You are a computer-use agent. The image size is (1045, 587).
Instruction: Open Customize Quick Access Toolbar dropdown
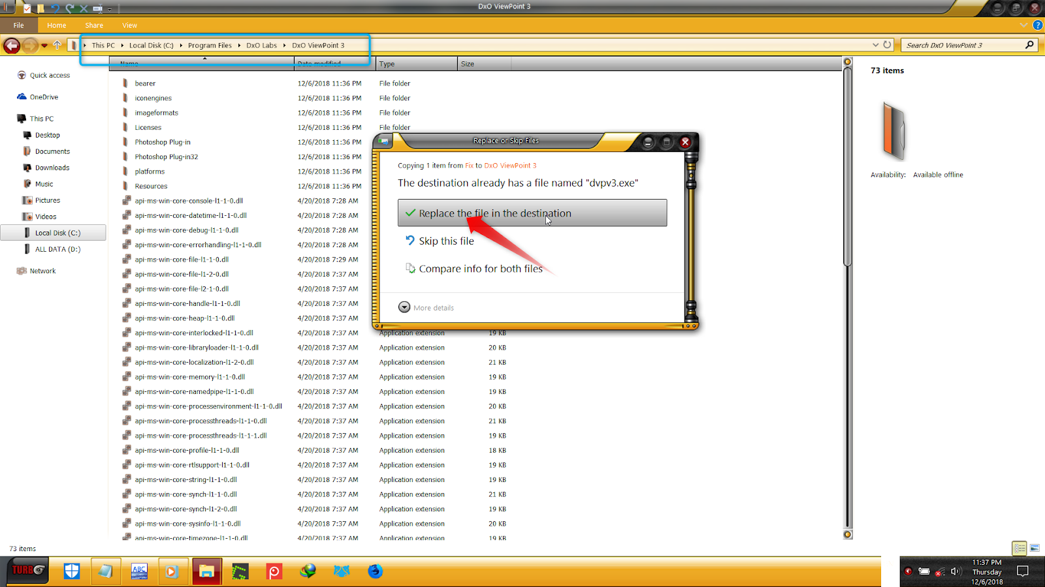point(110,9)
